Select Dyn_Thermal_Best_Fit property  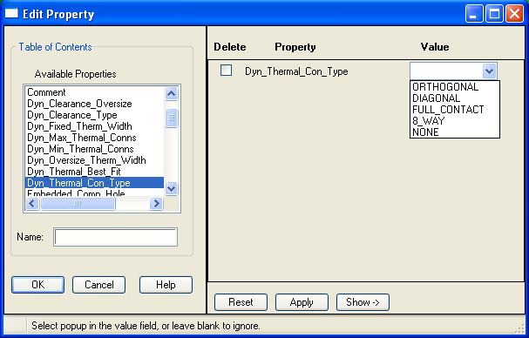point(94,172)
